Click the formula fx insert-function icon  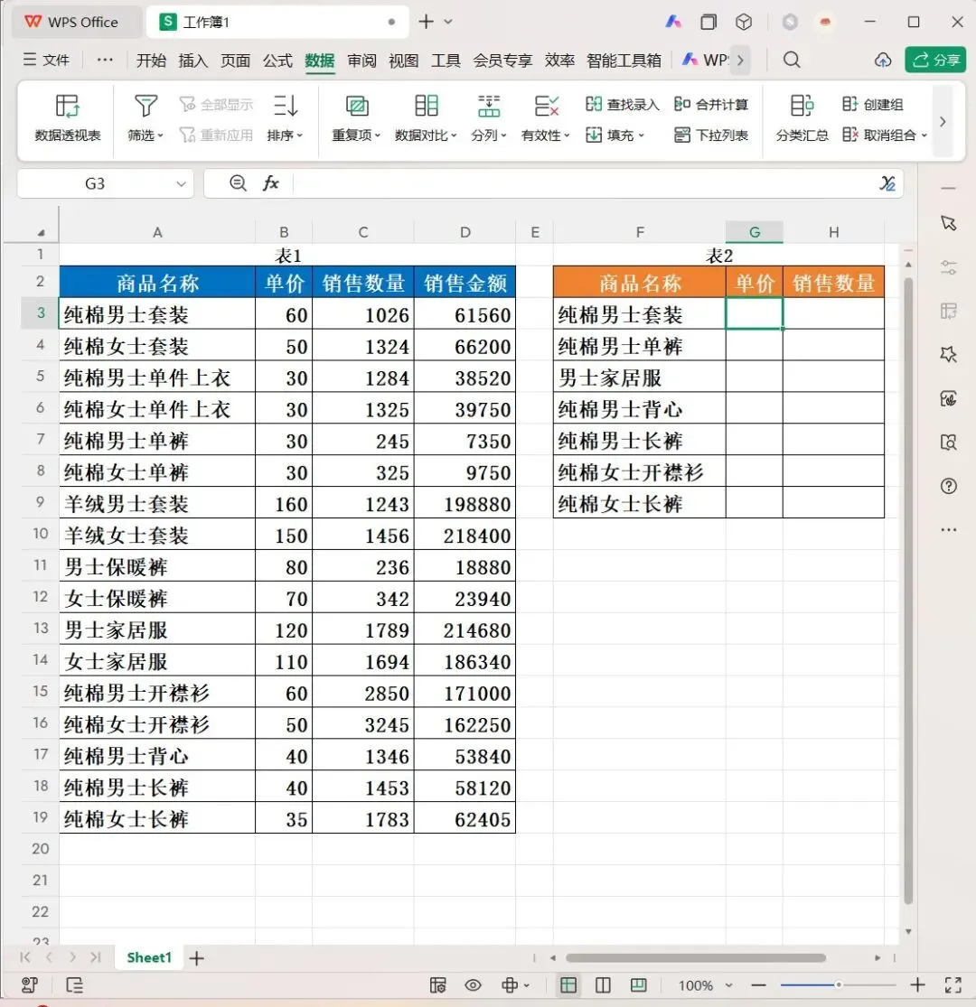270,183
